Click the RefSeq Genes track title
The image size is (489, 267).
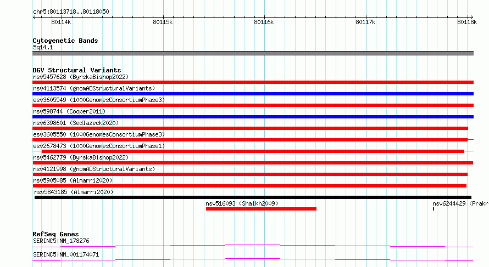pyautogui.click(x=55, y=234)
